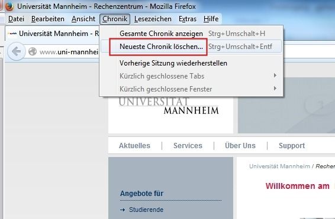The image size is (335, 219).
Task: Go back with the back arrow button
Action: tap(16, 51)
